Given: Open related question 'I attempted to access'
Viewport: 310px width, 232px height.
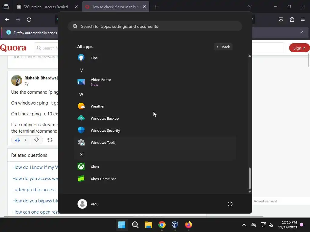Looking at the screenshot, I should click(x=35, y=190).
